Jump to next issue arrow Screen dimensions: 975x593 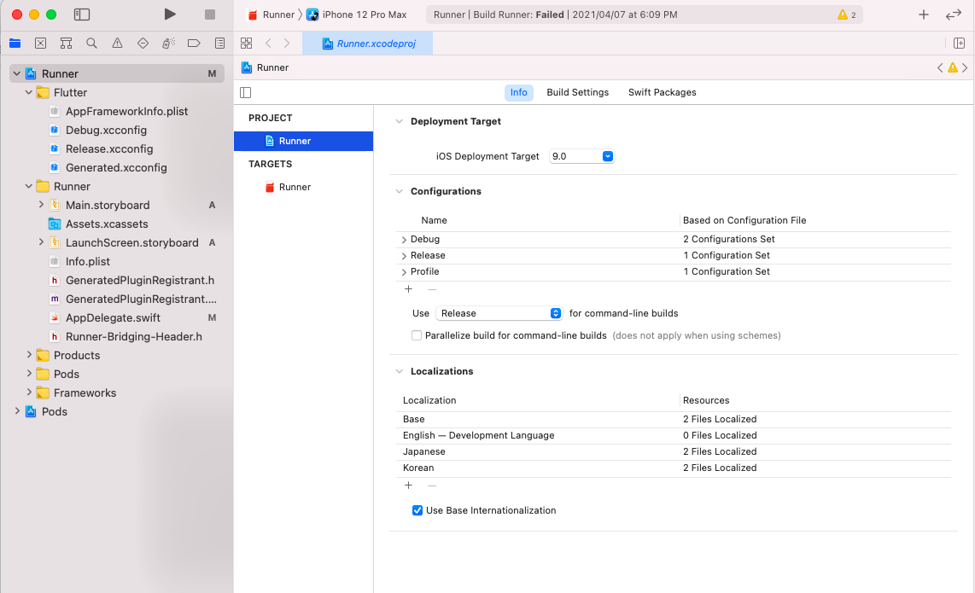[x=965, y=67]
